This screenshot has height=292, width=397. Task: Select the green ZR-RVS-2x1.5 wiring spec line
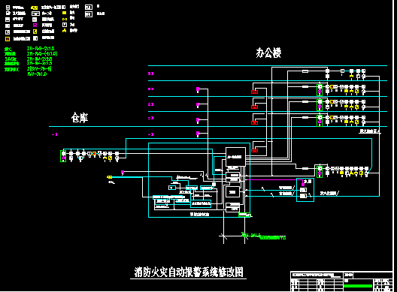[41, 49]
